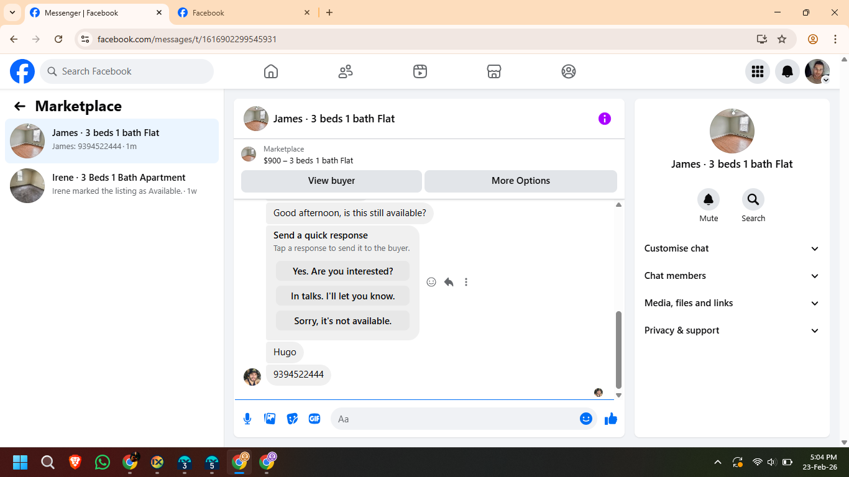The image size is (849, 477).
Task: Expand Media, files and links section
Action: [732, 303]
